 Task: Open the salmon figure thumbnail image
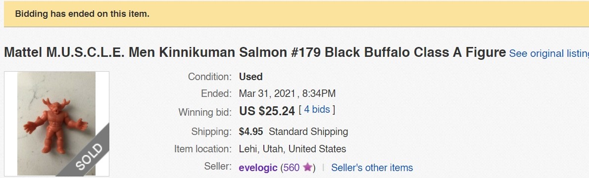(56, 124)
